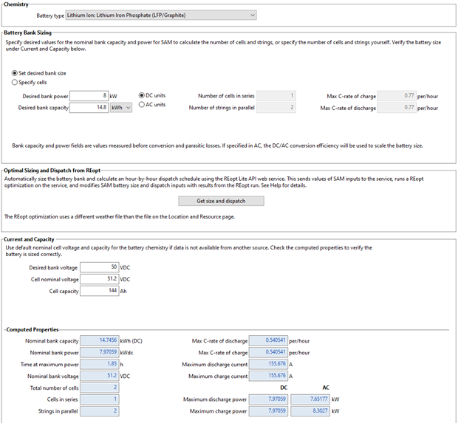Click the 'Number of cells in series' field

tap(276, 96)
